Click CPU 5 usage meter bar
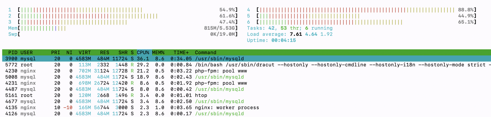The image size is (491, 117). click(366, 16)
